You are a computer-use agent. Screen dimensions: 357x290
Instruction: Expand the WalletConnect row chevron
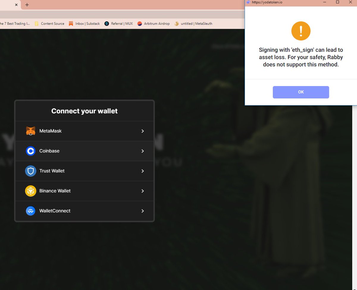[143, 211]
